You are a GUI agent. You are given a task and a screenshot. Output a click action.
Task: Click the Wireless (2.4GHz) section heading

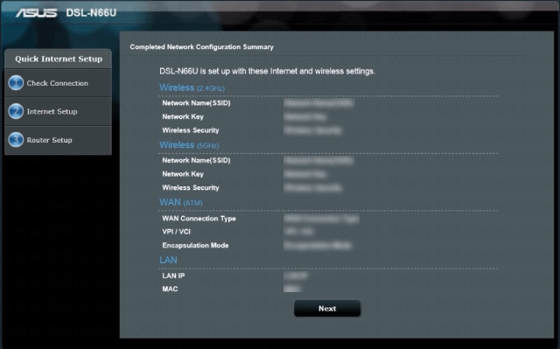coord(192,87)
